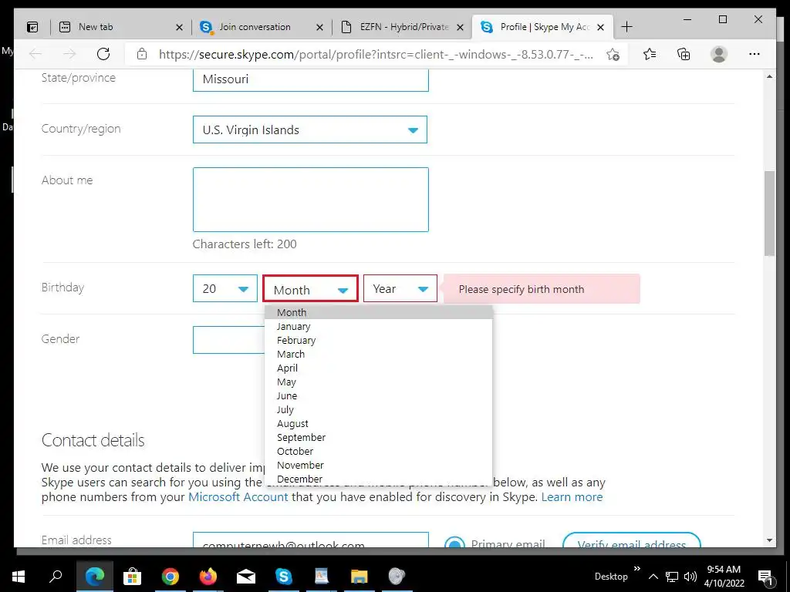Image resolution: width=790 pixels, height=592 pixels.
Task: Select August in the month list
Action: click(x=378, y=424)
